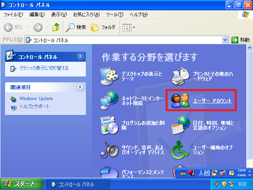253x190 pixels.
Task: Open language bar options dropdown arrow
Action: pyautogui.click(x=249, y=175)
